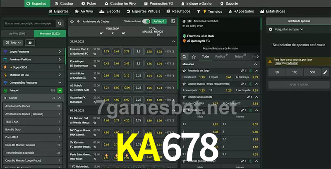Click the search magnifier icon beside competition search

pyautogui.click(x=60, y=24)
